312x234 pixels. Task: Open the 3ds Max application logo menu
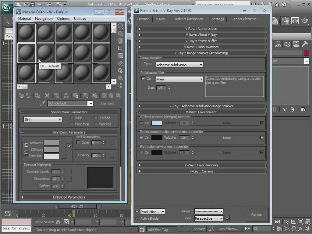point(7,7)
